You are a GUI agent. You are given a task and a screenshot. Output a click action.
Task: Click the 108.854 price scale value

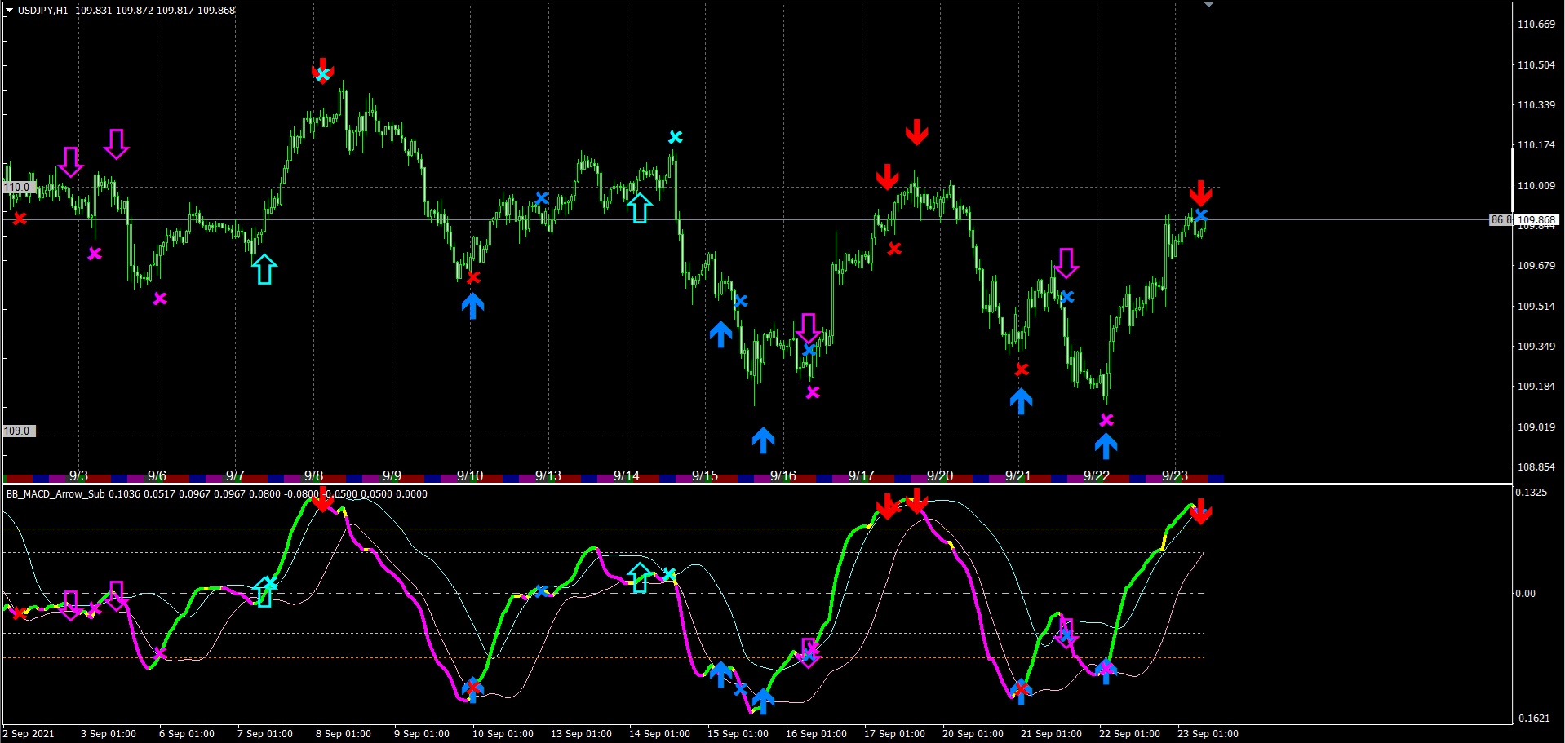pyautogui.click(x=1536, y=467)
